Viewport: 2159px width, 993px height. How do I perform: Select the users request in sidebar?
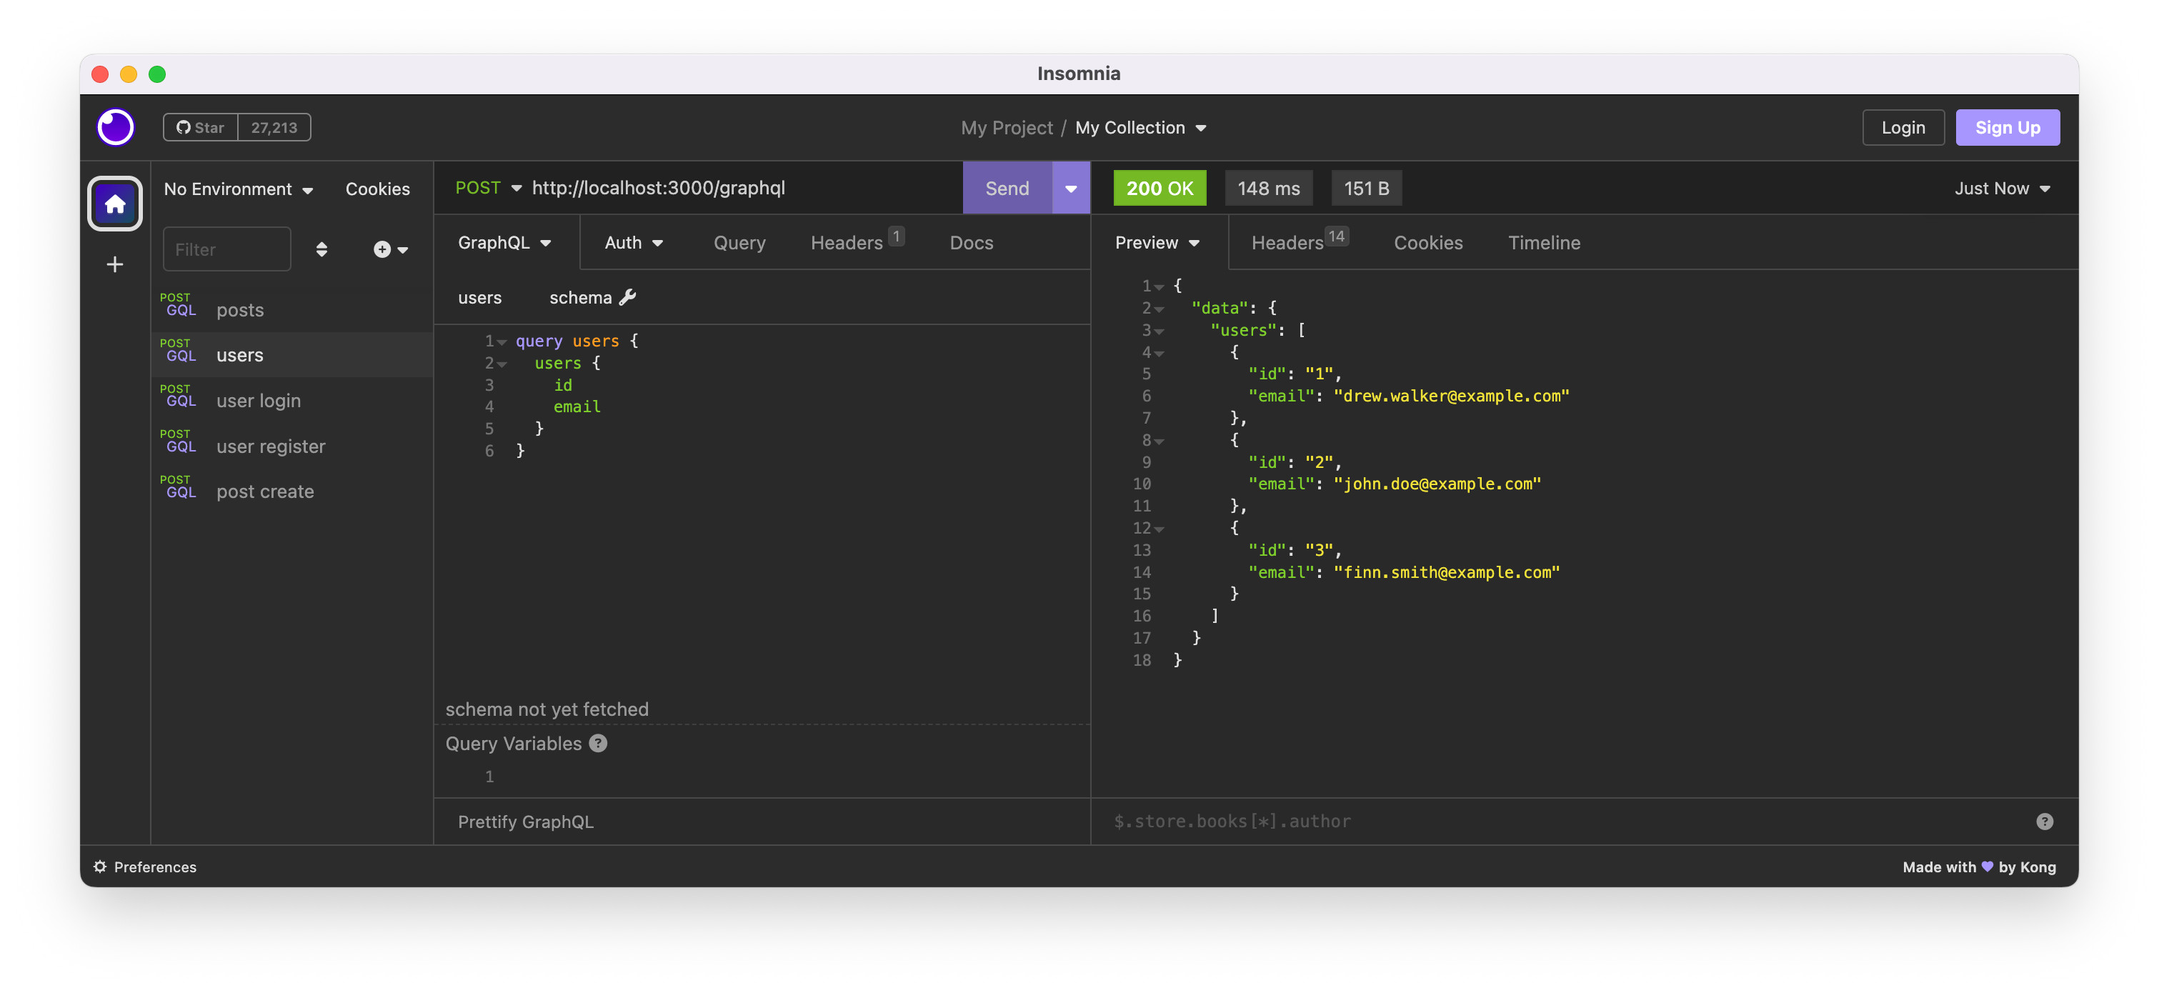[x=291, y=354]
